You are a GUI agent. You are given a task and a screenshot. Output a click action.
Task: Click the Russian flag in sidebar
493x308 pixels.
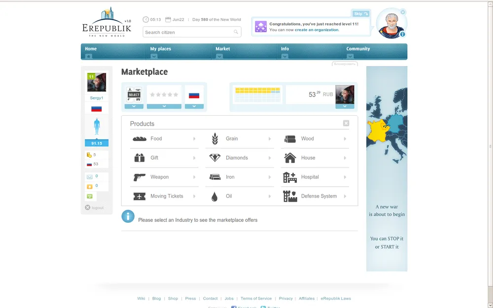coord(96,109)
